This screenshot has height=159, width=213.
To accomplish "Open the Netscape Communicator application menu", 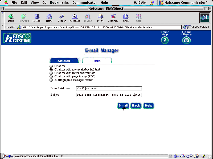I will 184,2.
